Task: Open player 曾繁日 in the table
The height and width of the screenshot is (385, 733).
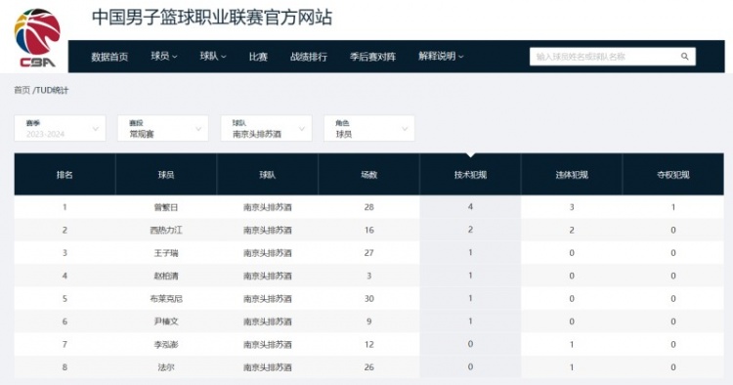Action: (x=166, y=207)
